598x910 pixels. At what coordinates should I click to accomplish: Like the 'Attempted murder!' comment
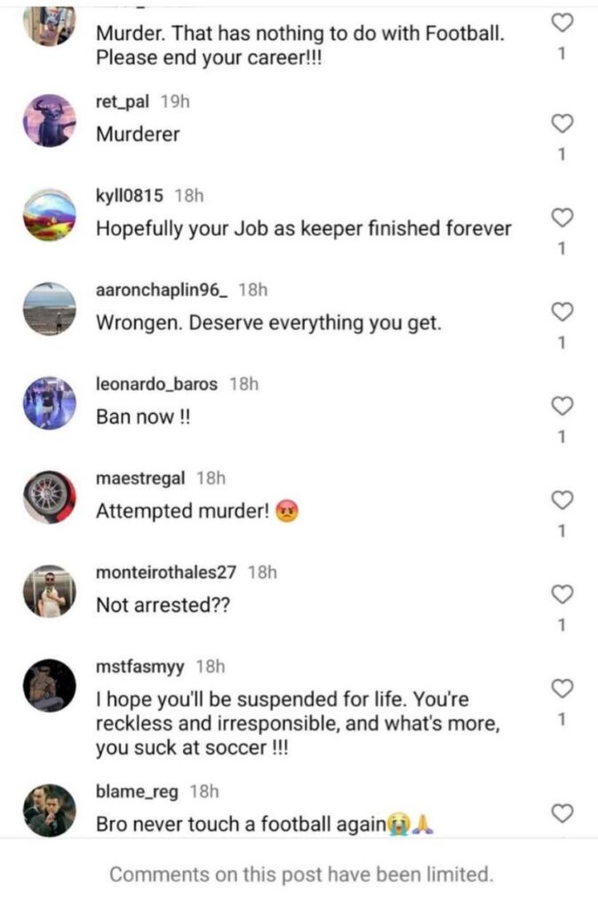tap(562, 500)
